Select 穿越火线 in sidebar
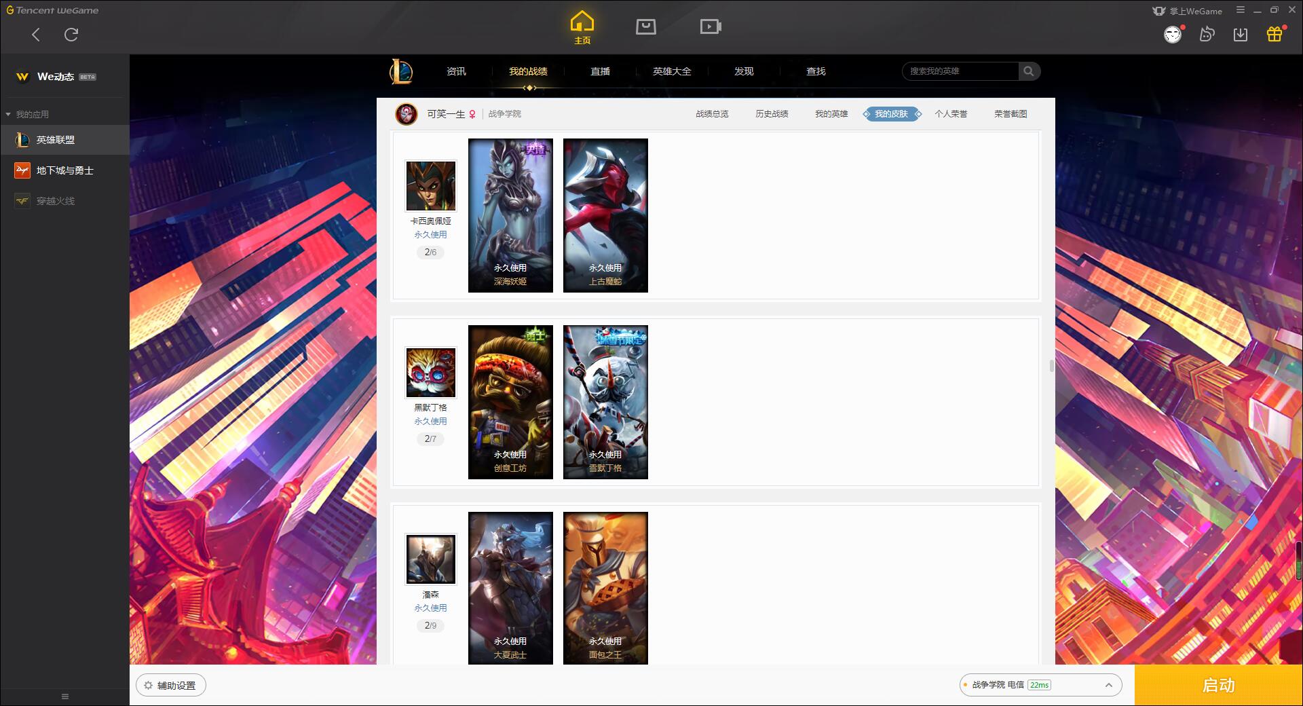Screen dimensions: 1303x706 [x=64, y=201]
